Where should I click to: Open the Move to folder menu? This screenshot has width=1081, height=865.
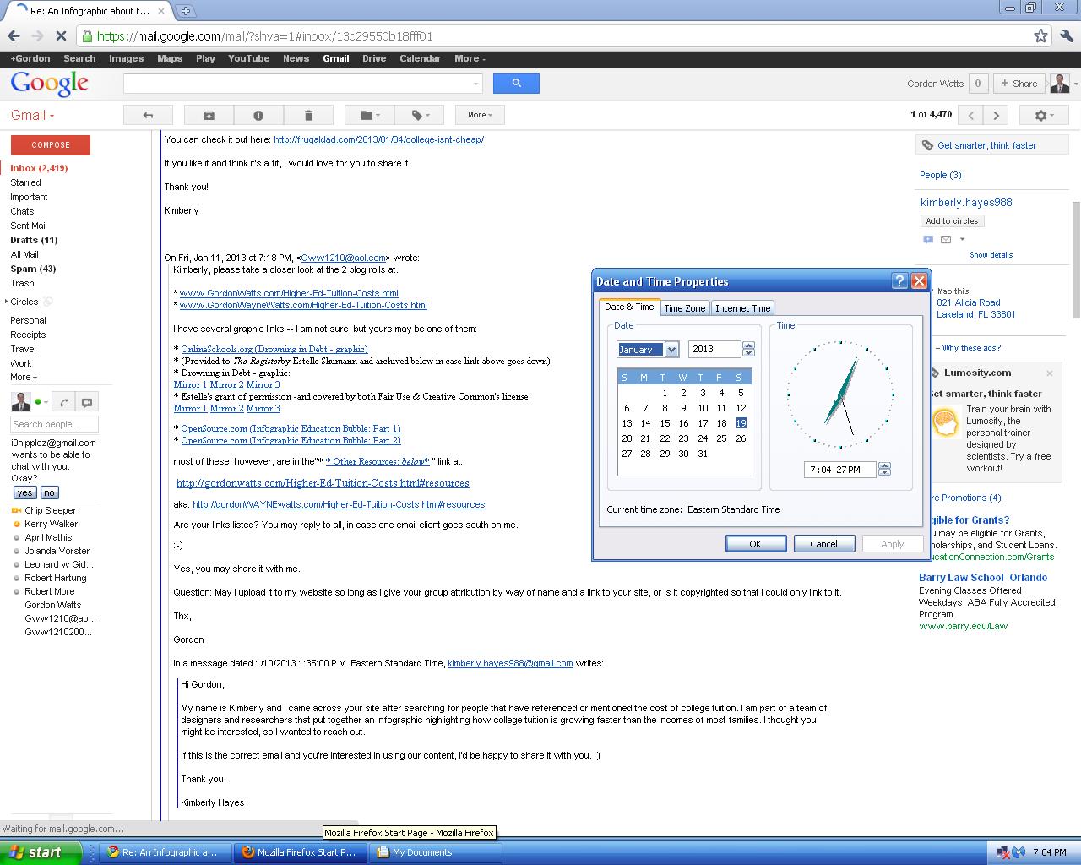370,115
